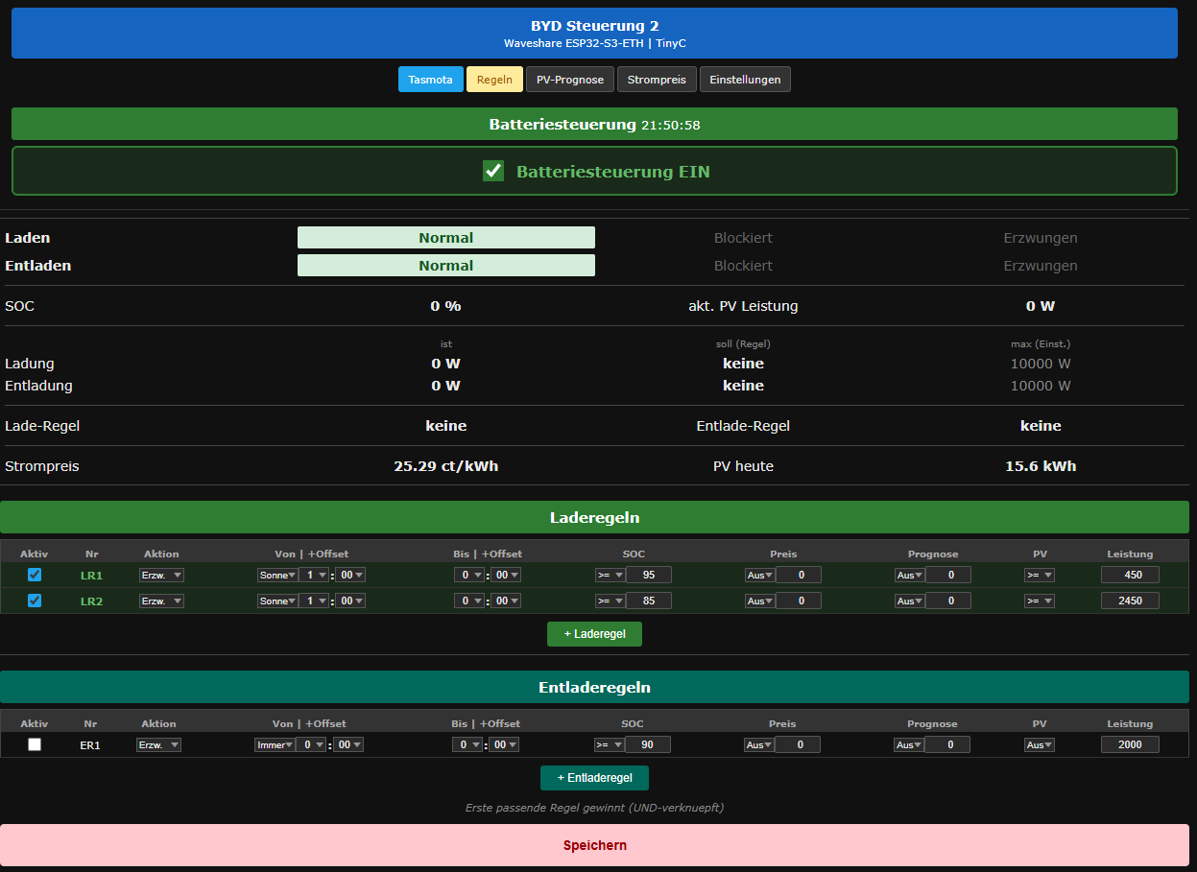Add a new rule with + Entladeregel
This screenshot has height=872, width=1197.
[x=594, y=778]
